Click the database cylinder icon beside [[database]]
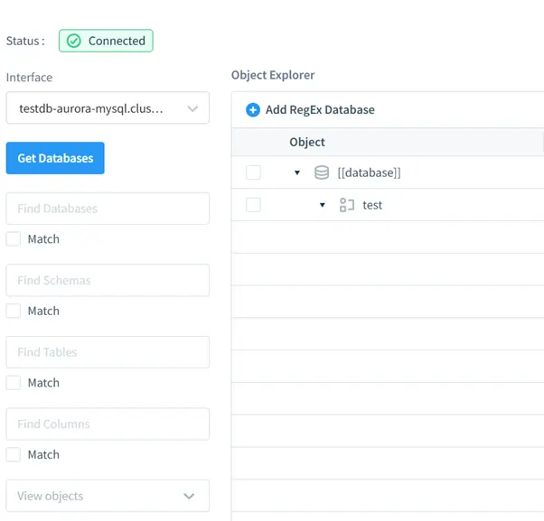Viewport: 544px width, 521px height. tap(322, 172)
